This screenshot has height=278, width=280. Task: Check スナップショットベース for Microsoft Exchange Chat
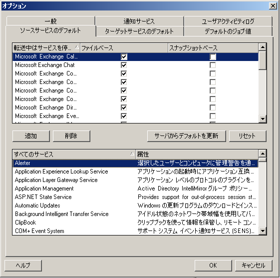point(213,65)
